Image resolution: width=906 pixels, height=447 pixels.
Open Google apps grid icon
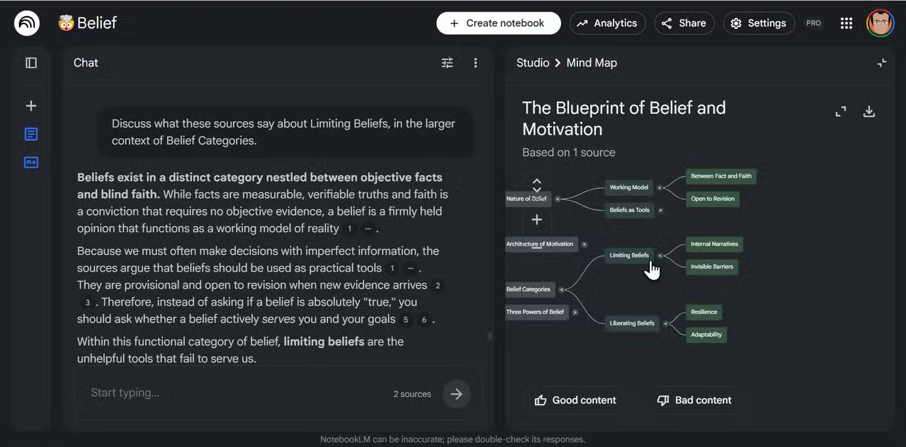(846, 24)
